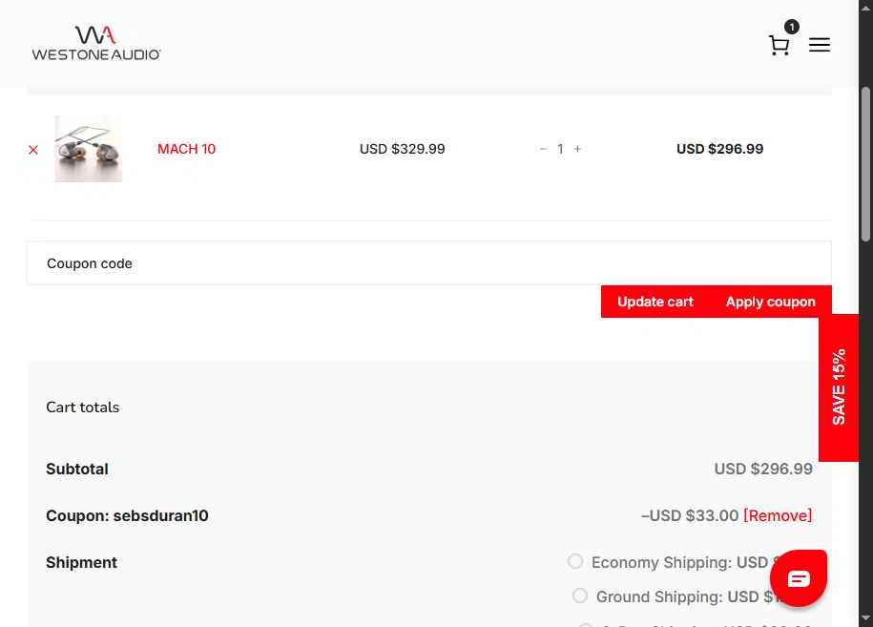Decrease MACH 10 quantity with minus

coord(544,149)
